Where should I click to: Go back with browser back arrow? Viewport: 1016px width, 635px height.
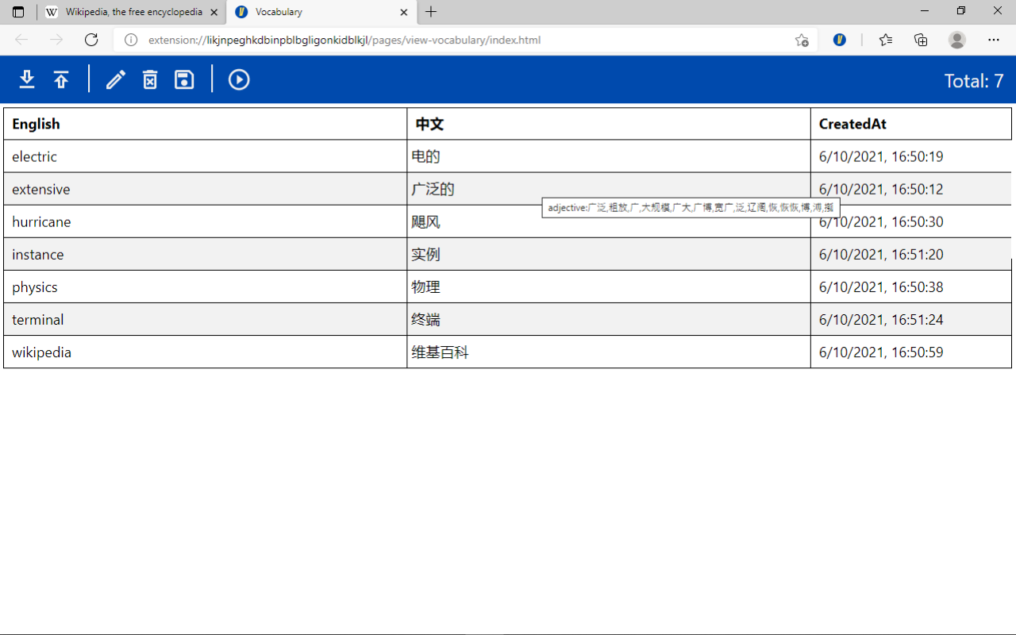pyautogui.click(x=21, y=40)
